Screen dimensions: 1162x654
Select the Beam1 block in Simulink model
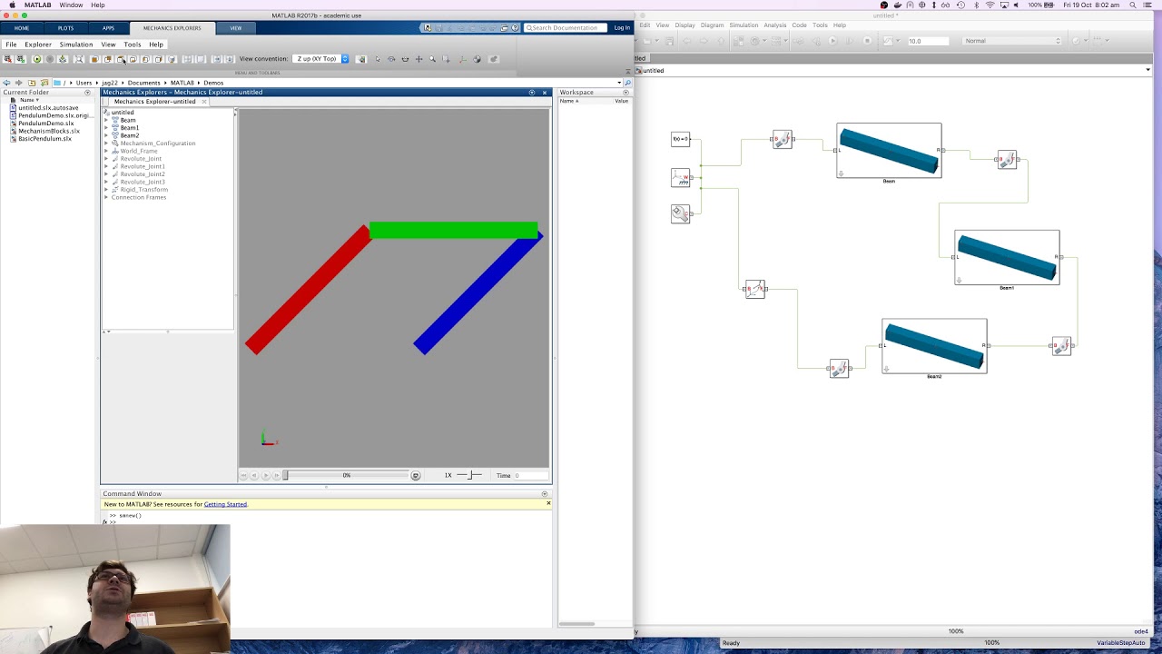[x=1007, y=258]
